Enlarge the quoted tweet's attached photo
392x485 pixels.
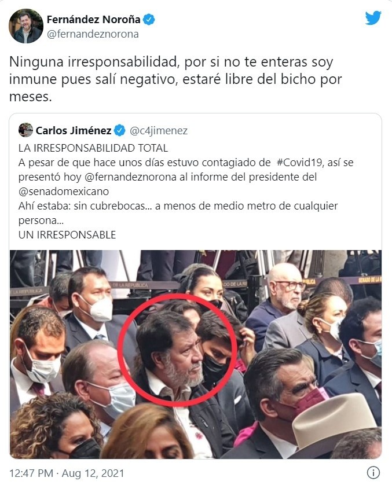click(196, 354)
